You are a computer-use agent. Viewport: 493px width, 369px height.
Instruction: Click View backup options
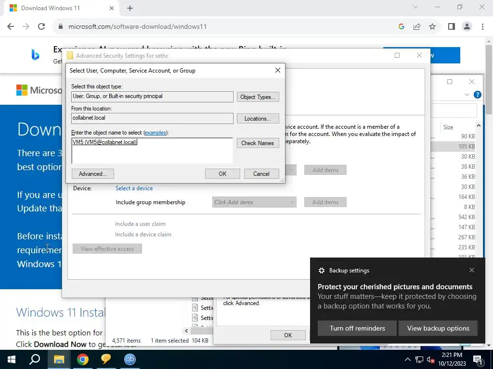point(438,328)
